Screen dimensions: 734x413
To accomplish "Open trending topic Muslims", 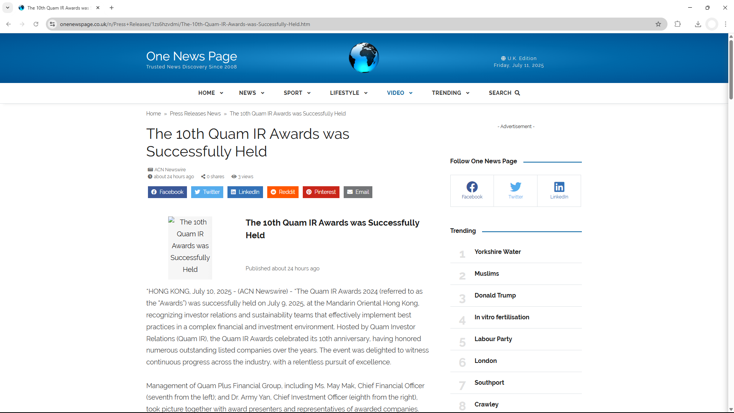I will [x=487, y=273].
